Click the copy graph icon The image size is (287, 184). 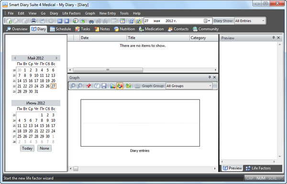tap(97, 86)
